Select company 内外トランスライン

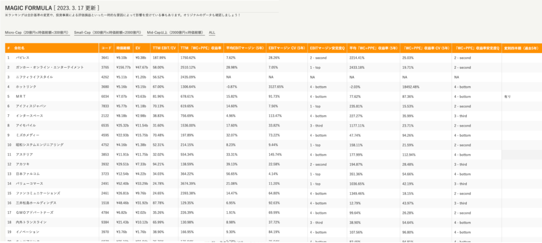coord(31,222)
